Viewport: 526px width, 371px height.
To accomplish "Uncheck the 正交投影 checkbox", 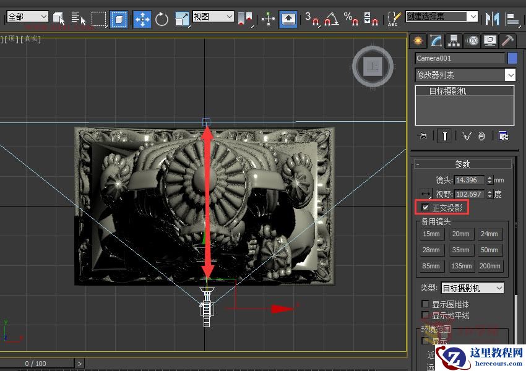I will (x=426, y=208).
